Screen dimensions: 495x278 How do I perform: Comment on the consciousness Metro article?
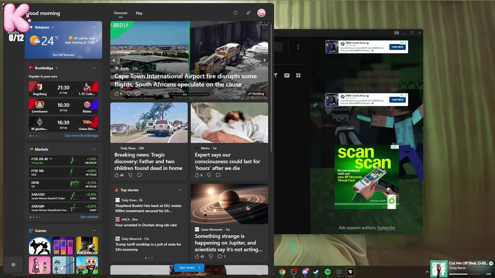pos(218,175)
